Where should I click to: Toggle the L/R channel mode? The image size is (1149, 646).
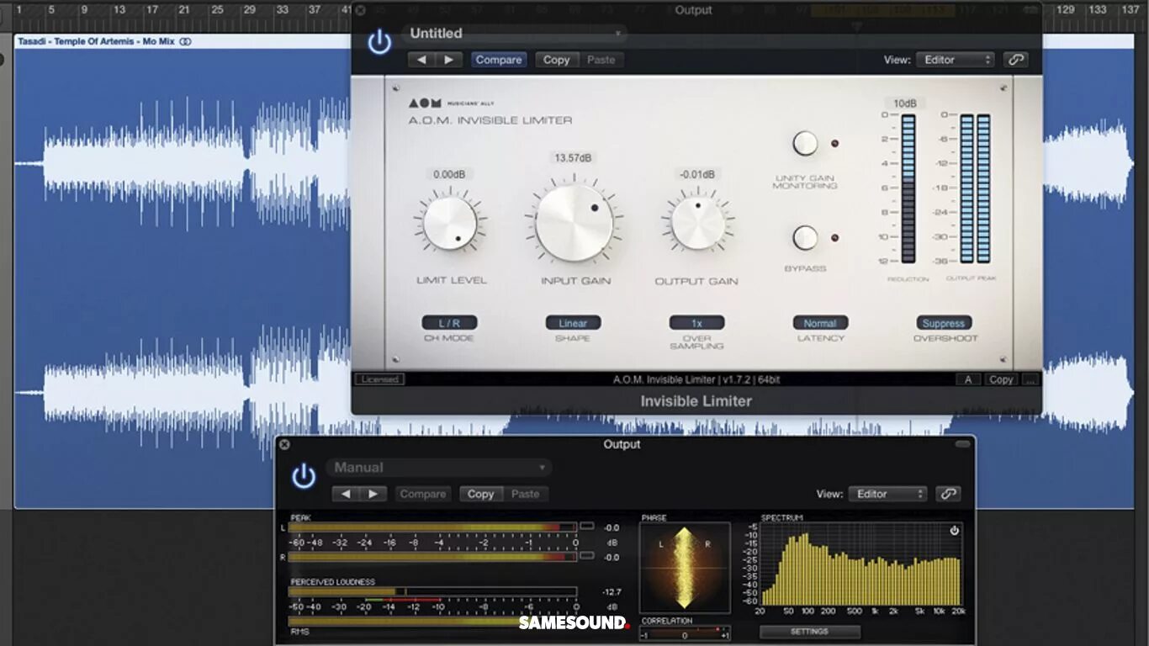pos(449,322)
